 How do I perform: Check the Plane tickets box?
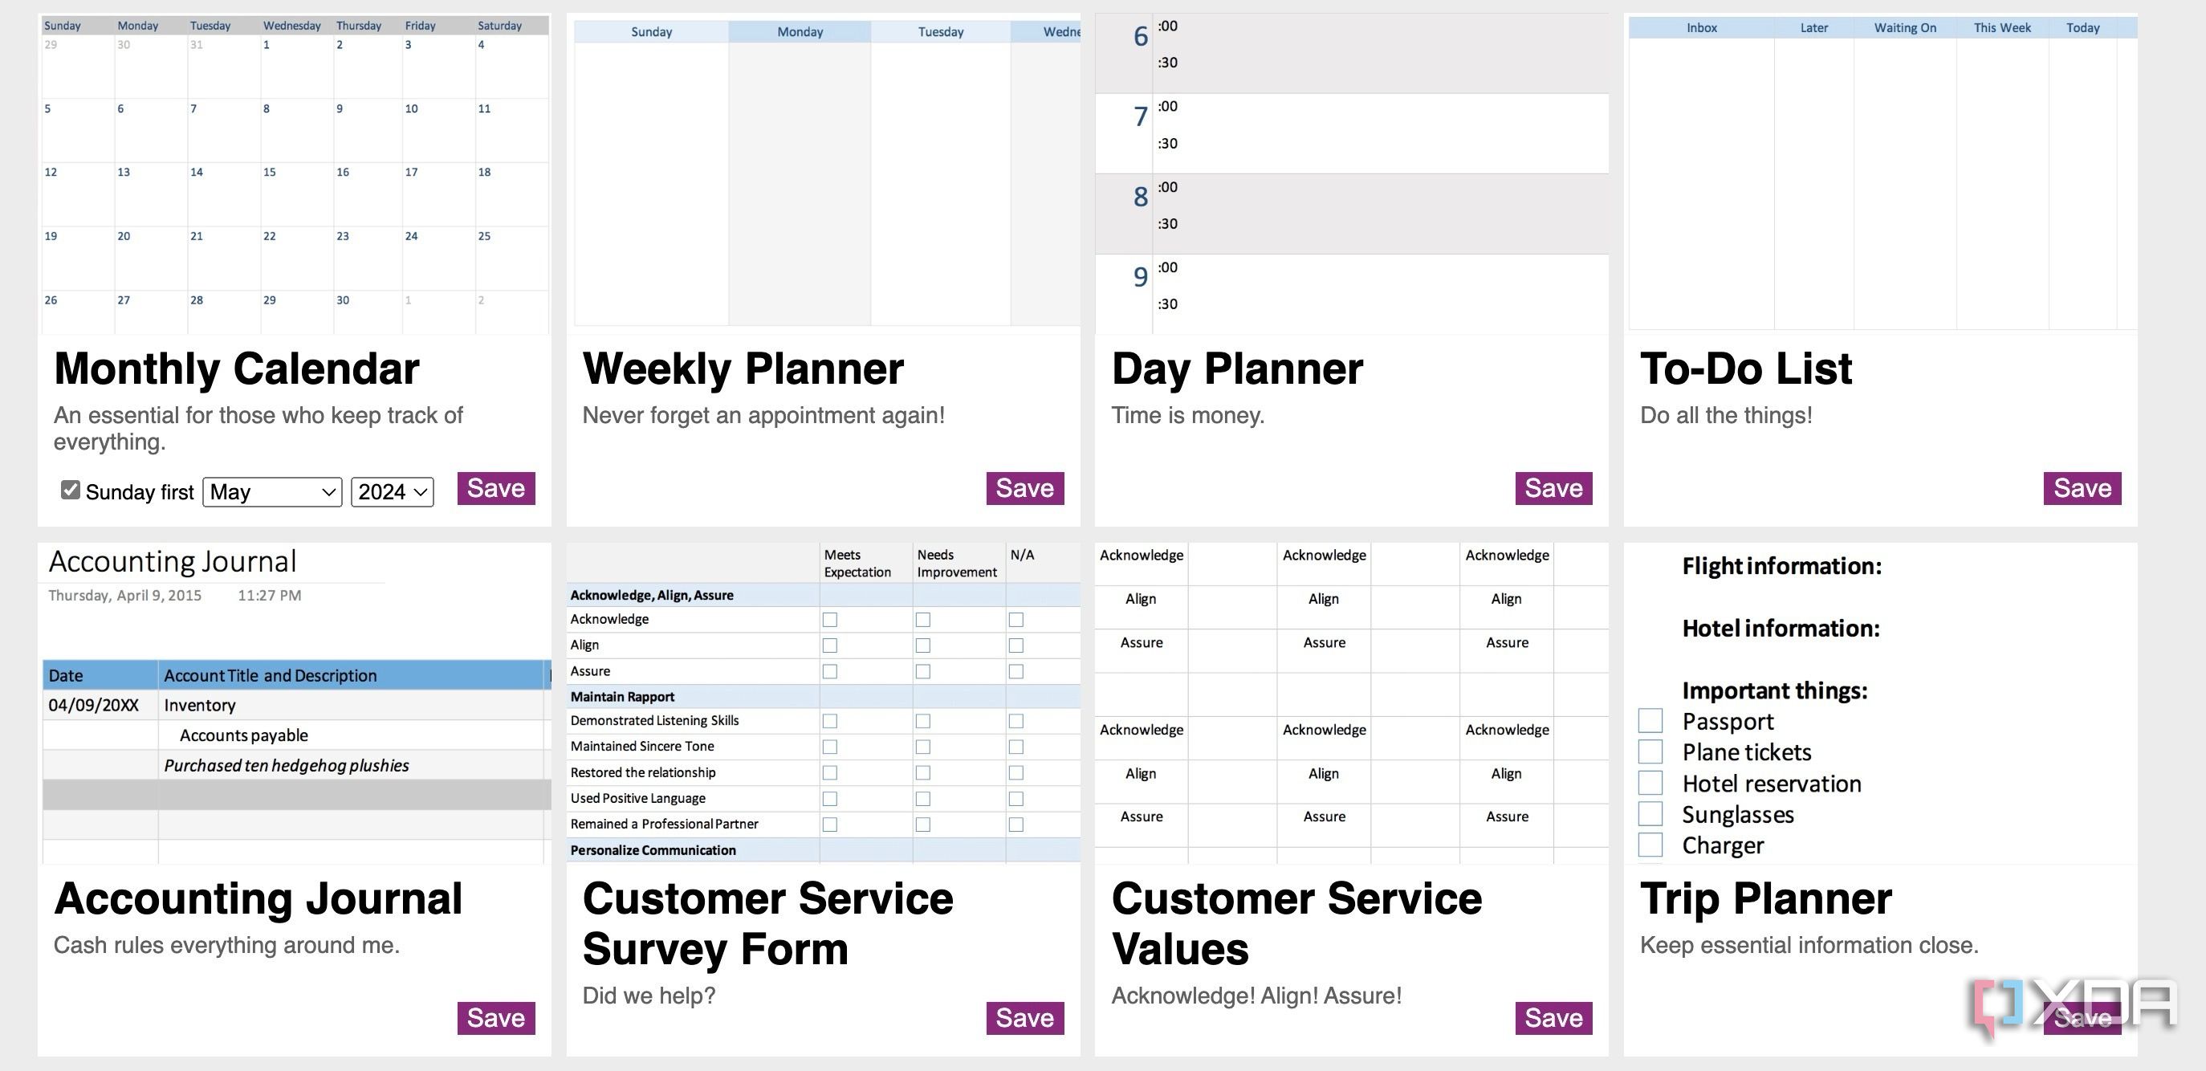(x=1650, y=751)
